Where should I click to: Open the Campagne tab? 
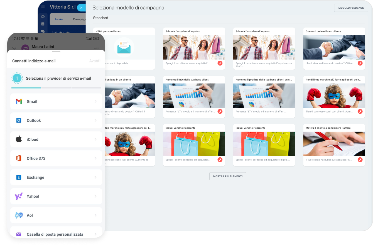tap(79, 19)
